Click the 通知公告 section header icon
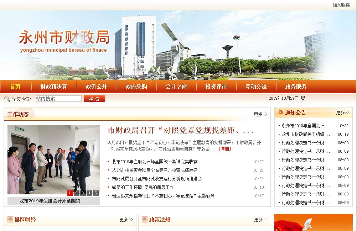Viewport: 357px width, 231px height. point(280,113)
